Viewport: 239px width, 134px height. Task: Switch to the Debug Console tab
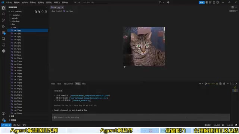coord(68,83)
